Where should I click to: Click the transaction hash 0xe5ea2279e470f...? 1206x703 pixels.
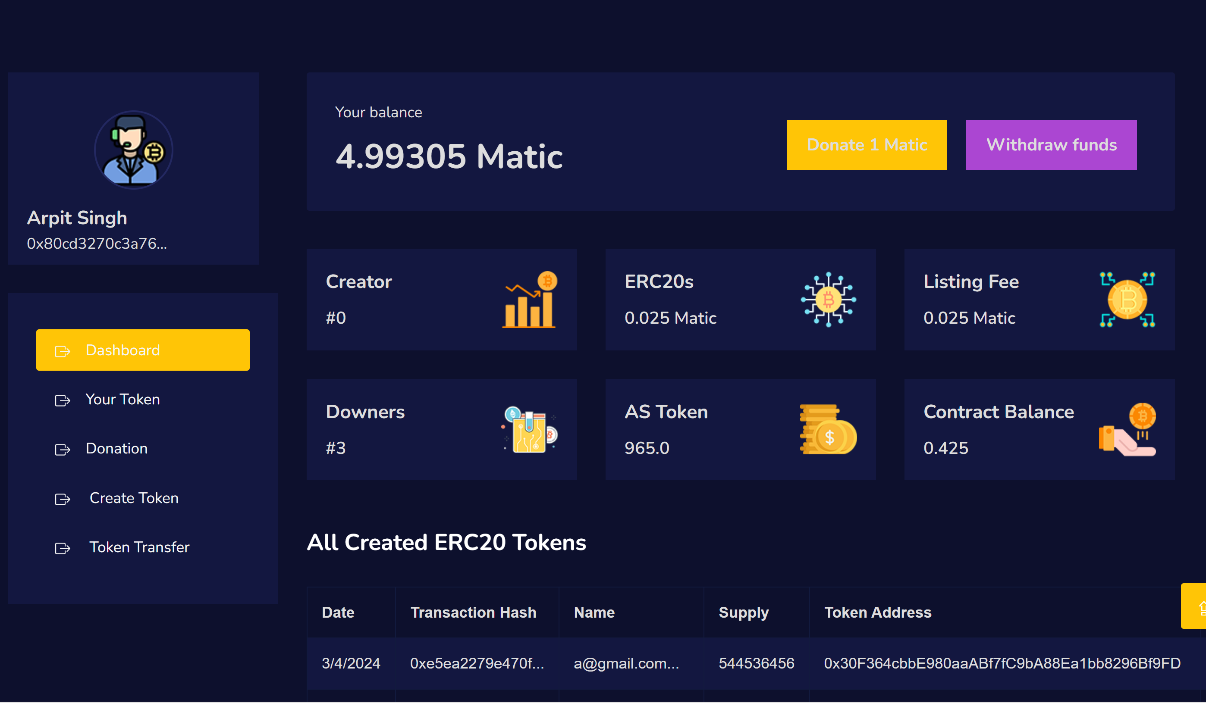(x=477, y=663)
